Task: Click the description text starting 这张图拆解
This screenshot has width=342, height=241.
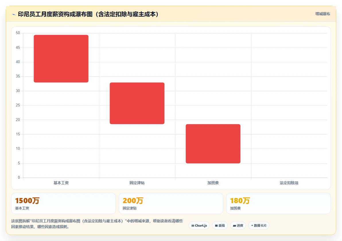Action: coord(97,224)
